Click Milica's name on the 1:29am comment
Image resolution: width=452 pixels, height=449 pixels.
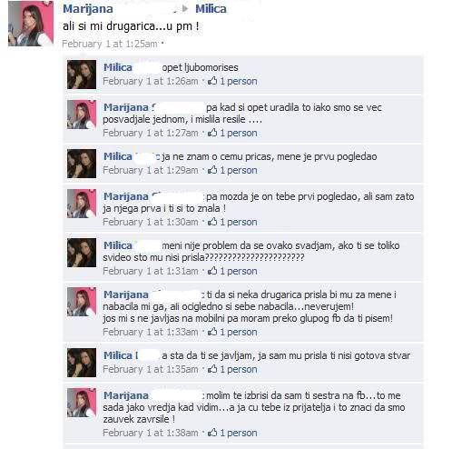(x=118, y=156)
